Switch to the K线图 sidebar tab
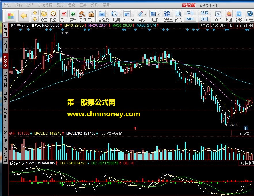The image size is (254, 196). (5, 61)
